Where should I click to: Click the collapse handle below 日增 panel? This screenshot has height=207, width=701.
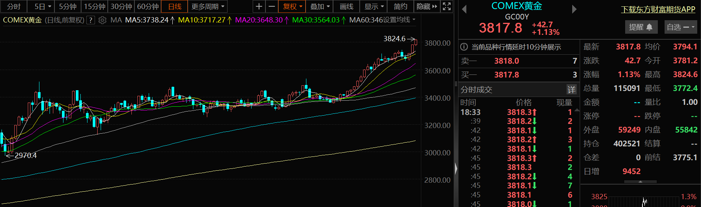click(640, 182)
